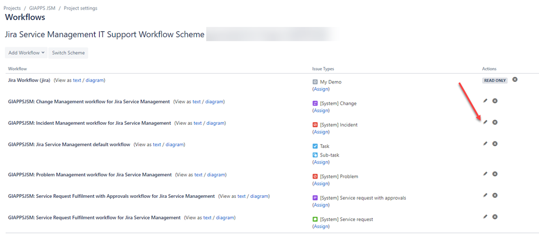Assign issue types under Sub-task
539x235 pixels.
320,162
